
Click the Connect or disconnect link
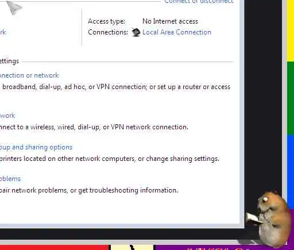click(x=199, y=2)
